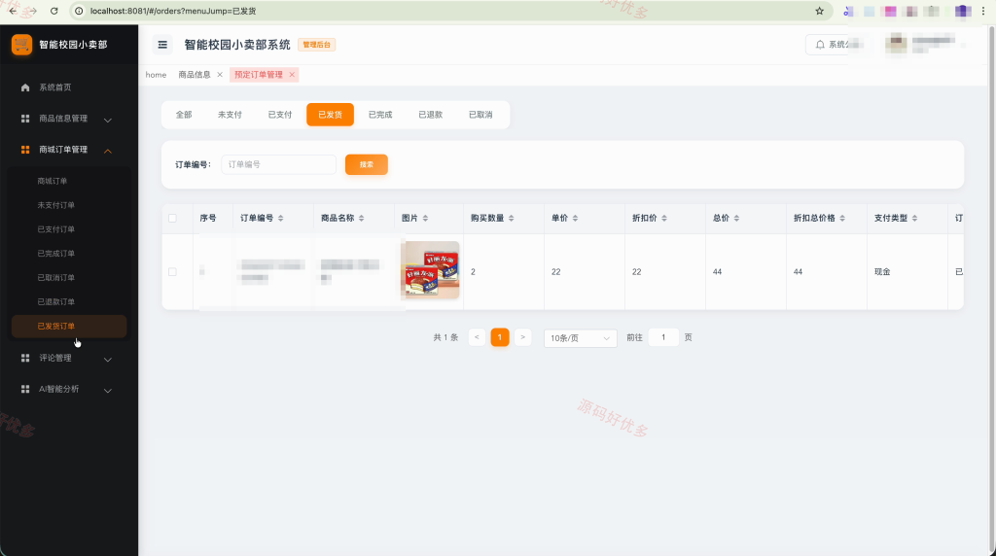Image resolution: width=996 pixels, height=556 pixels.
Task: Click the notification bell icon
Action: pyautogui.click(x=820, y=45)
